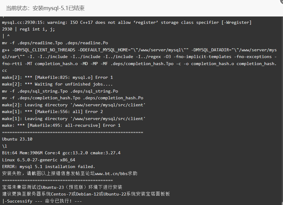Click the 'mv -f .deps/completion_hash.Tpo' line
Screen dimensions: 283x205
[72, 98]
